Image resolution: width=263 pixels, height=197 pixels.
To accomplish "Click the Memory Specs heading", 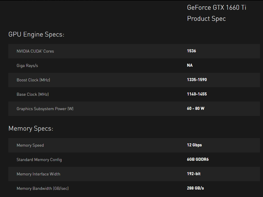I will pos(31,129).
